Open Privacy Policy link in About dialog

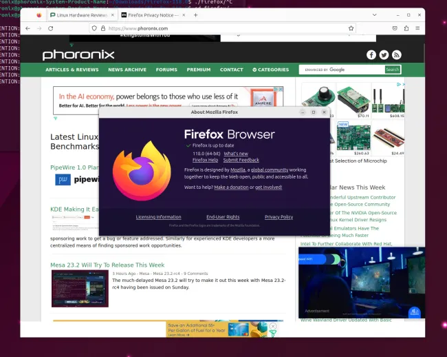tap(279, 217)
